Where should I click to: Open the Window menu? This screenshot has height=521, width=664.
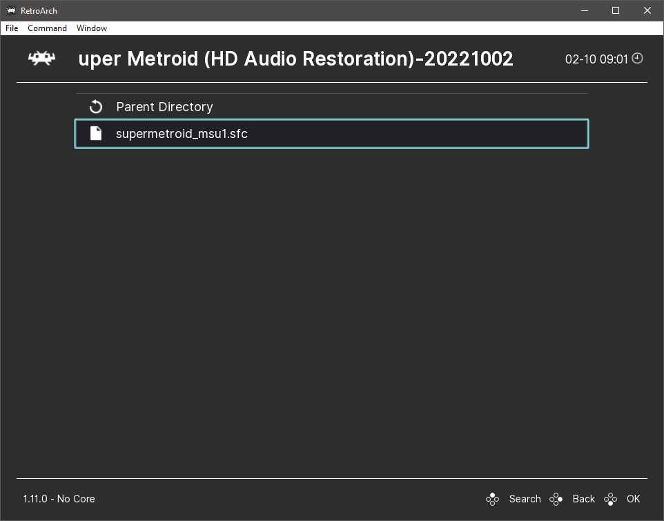pos(92,28)
